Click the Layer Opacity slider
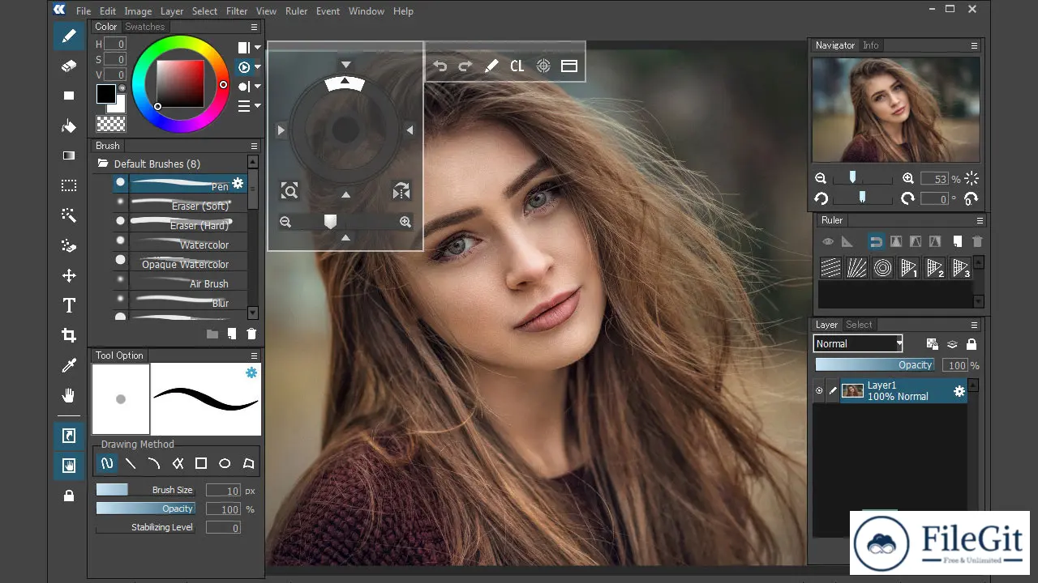The image size is (1038, 583). tap(875, 365)
